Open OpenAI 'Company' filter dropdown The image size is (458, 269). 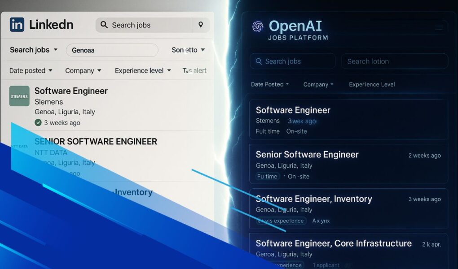coord(318,84)
